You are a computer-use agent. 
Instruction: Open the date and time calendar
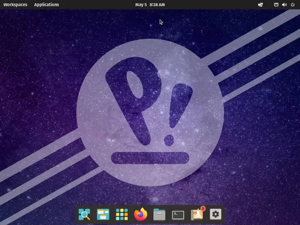(x=150, y=5)
